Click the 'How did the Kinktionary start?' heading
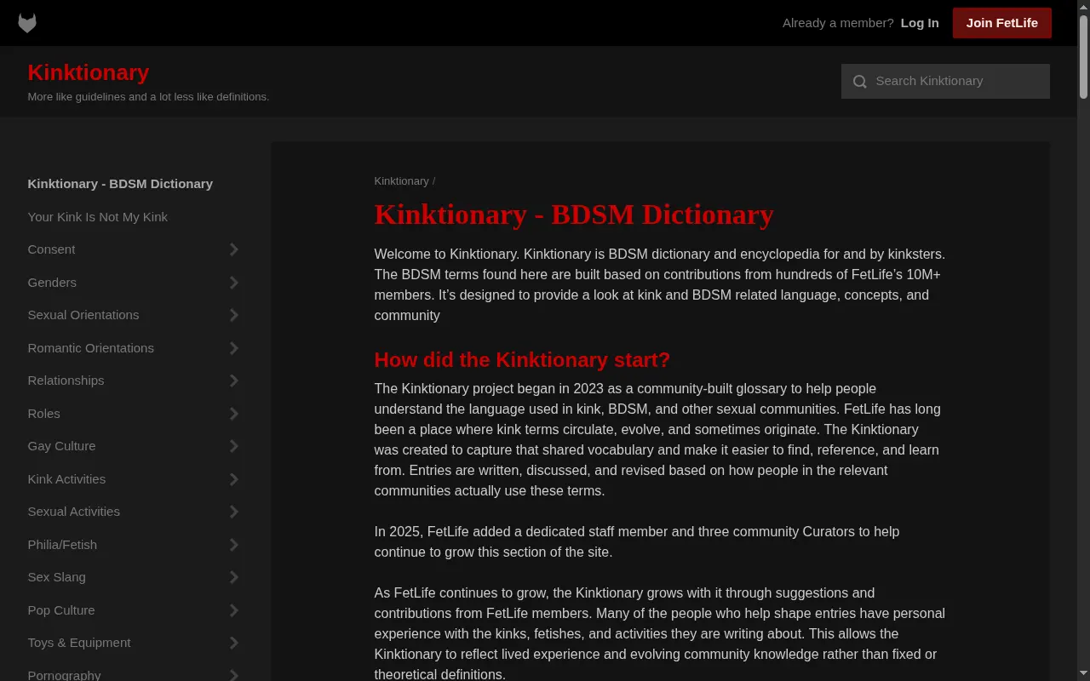 pyautogui.click(x=522, y=360)
